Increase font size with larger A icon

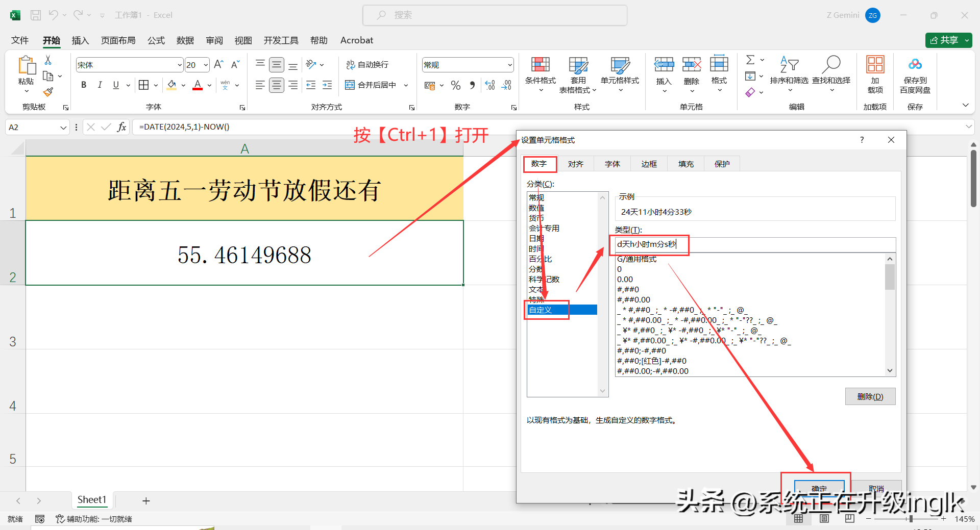(x=218, y=64)
